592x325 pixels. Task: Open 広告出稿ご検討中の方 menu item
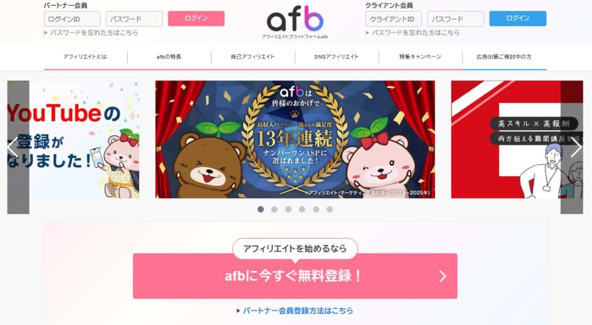tap(504, 57)
